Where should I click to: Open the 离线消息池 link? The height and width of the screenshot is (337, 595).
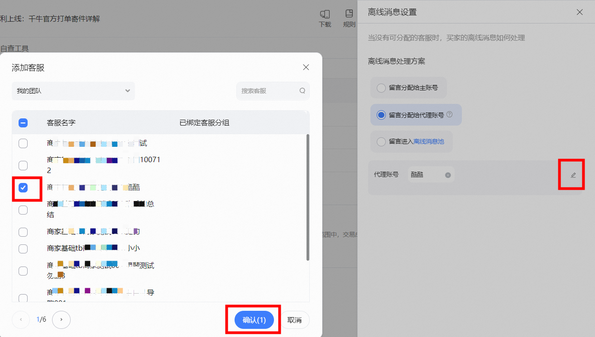tap(429, 141)
